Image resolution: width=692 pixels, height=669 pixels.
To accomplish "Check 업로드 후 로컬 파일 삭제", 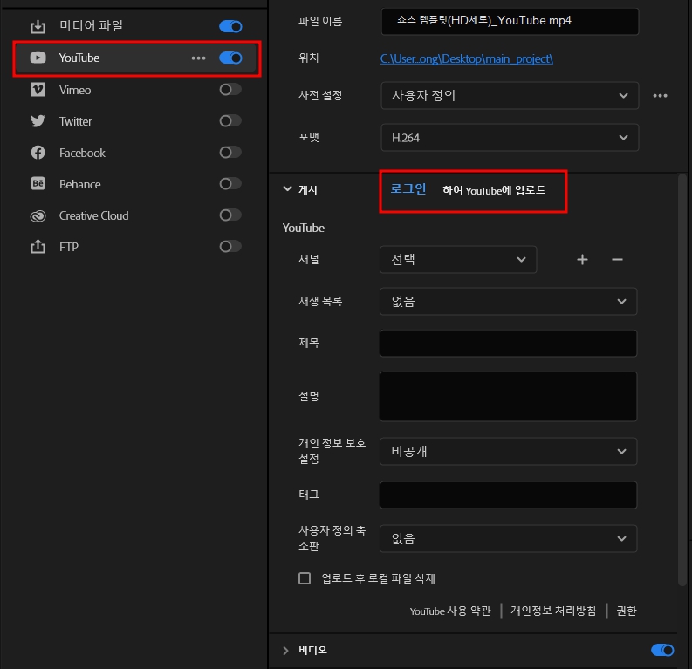I will [x=305, y=578].
